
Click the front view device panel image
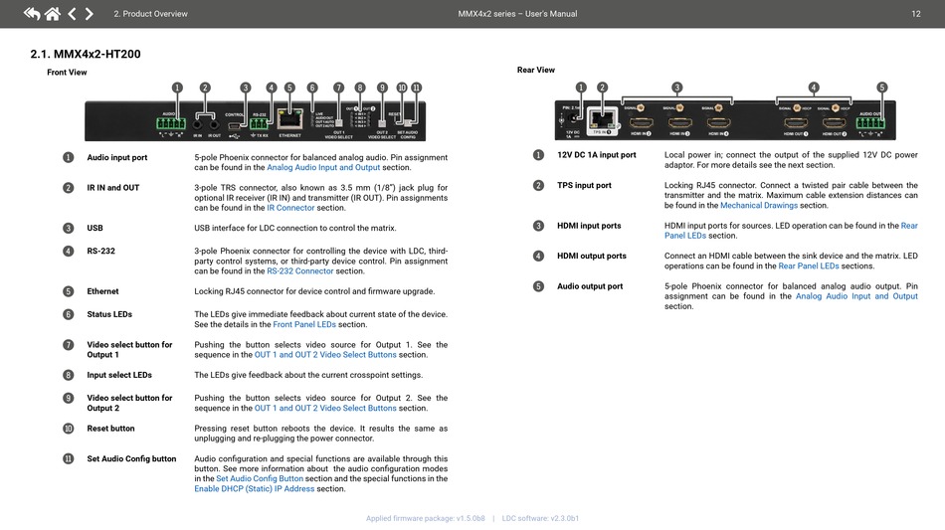255,121
